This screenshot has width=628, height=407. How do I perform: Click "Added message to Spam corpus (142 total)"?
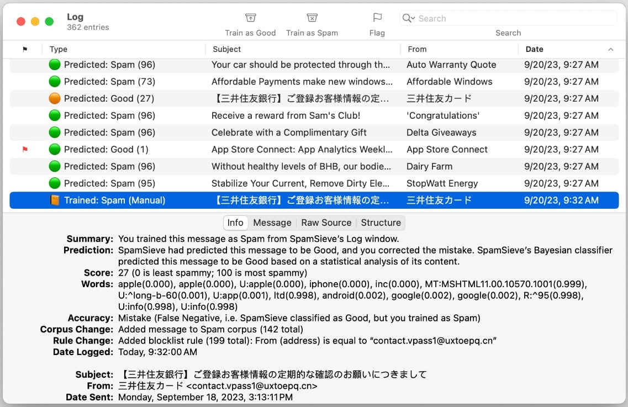(210, 329)
